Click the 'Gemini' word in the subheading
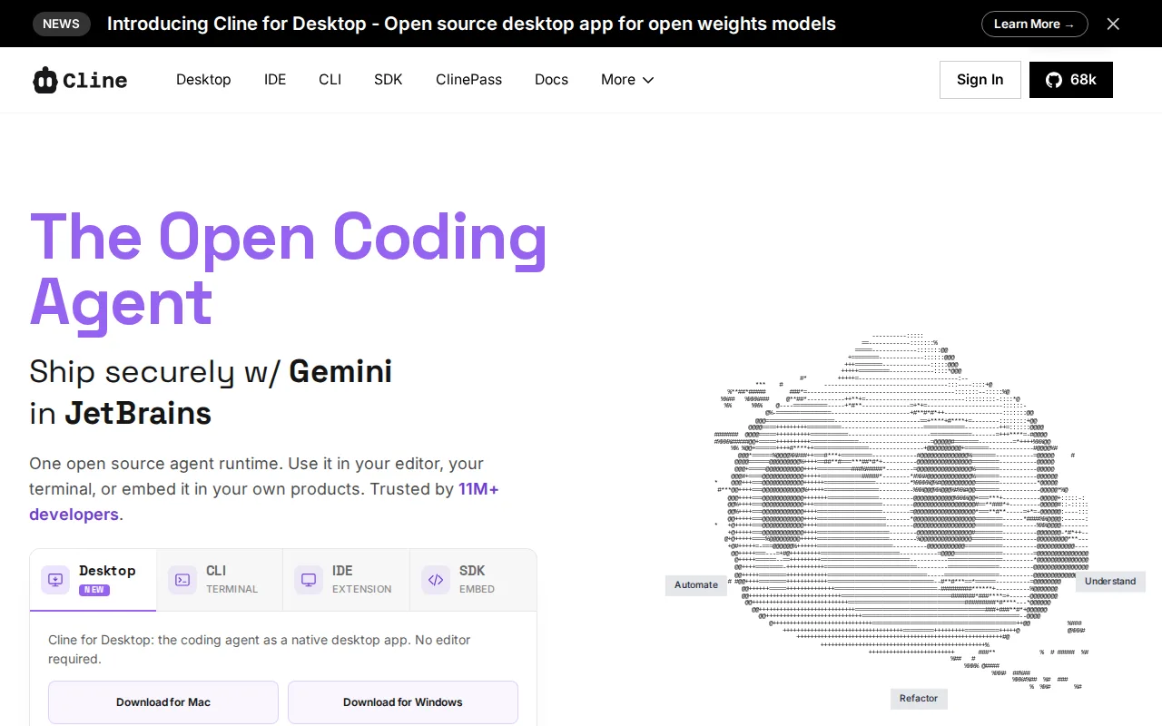This screenshot has width=1162, height=726. (x=340, y=371)
